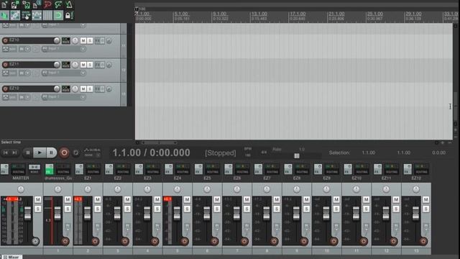
Task: Click EZ3 volume fader in mixer
Action: [x=147, y=214]
